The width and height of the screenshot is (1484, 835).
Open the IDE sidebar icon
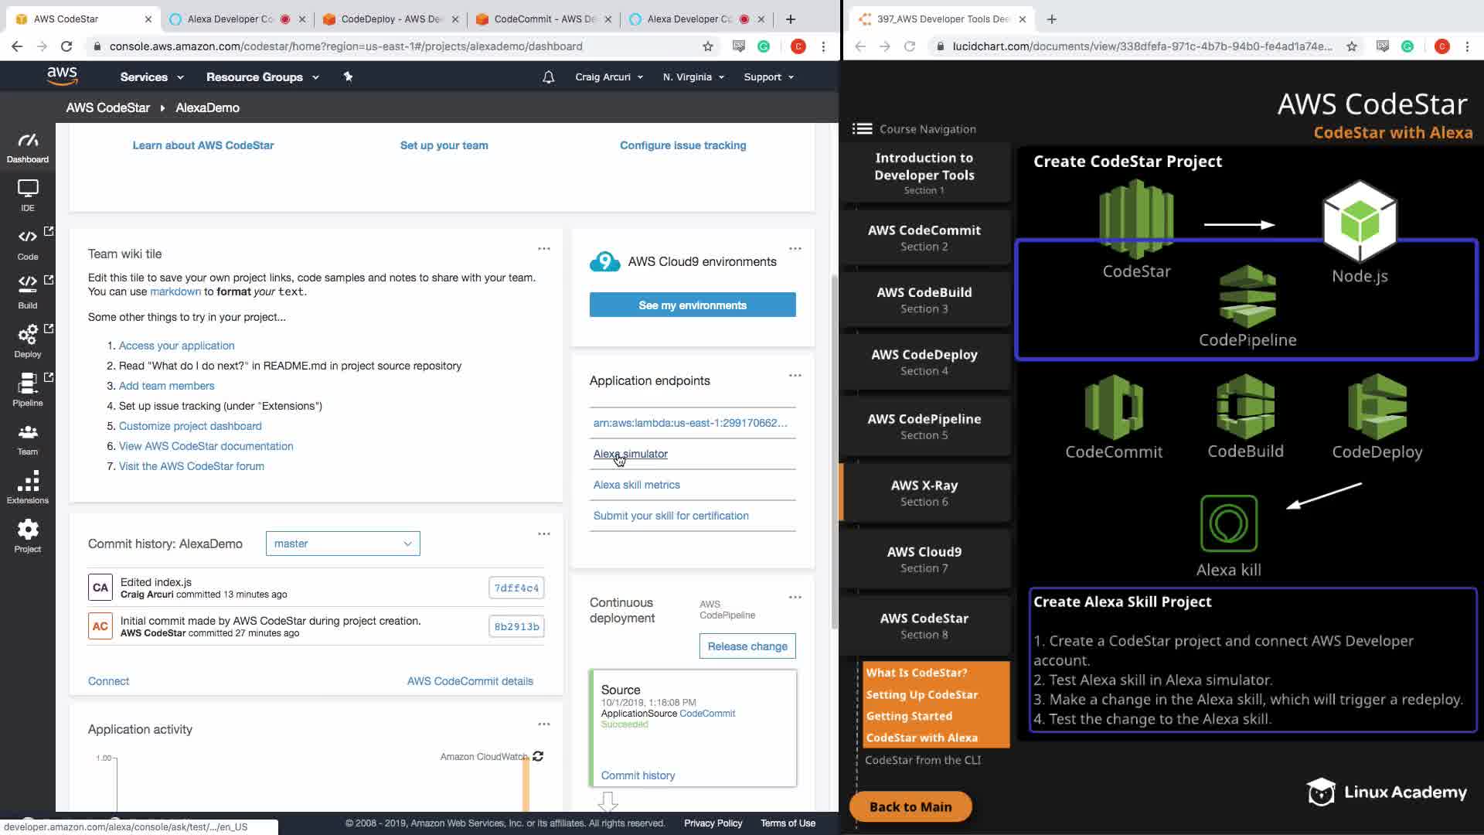coord(28,195)
